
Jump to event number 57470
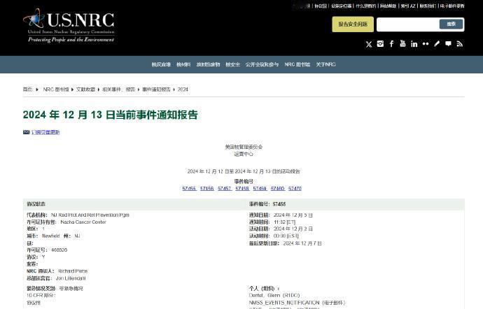coord(295,188)
